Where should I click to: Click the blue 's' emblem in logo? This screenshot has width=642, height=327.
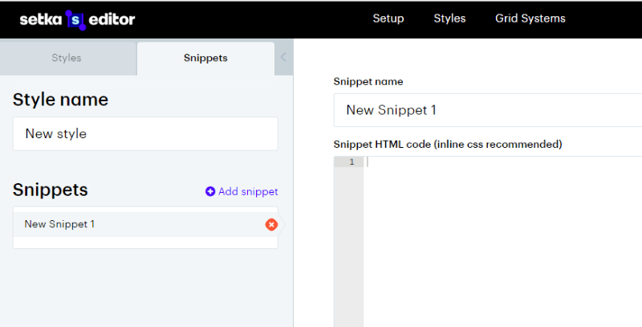click(75, 19)
